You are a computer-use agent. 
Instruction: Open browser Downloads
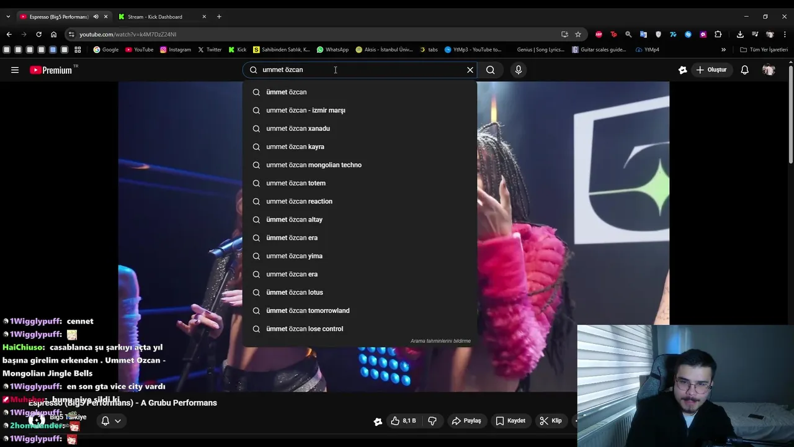[740, 34]
